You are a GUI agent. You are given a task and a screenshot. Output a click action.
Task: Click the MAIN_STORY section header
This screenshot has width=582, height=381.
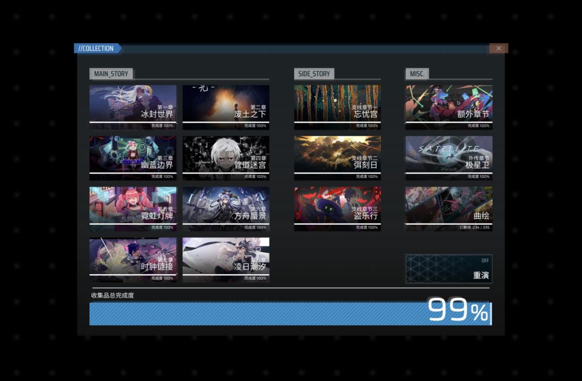pyautogui.click(x=111, y=73)
